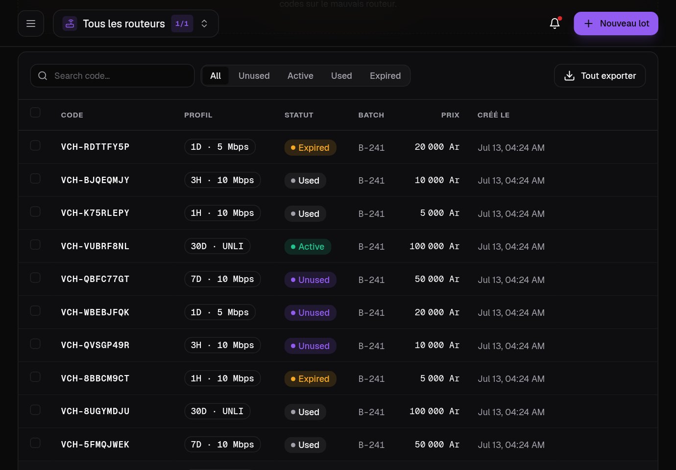Click the download icon in Tout exporter
This screenshot has height=470, width=676.
(569, 76)
